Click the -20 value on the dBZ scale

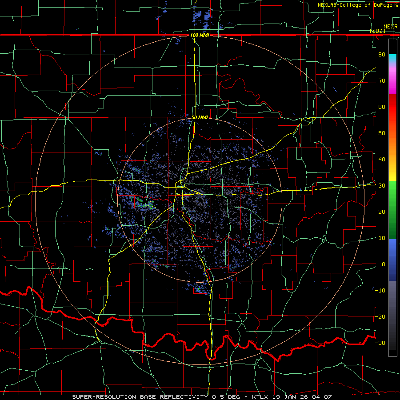click(380, 316)
